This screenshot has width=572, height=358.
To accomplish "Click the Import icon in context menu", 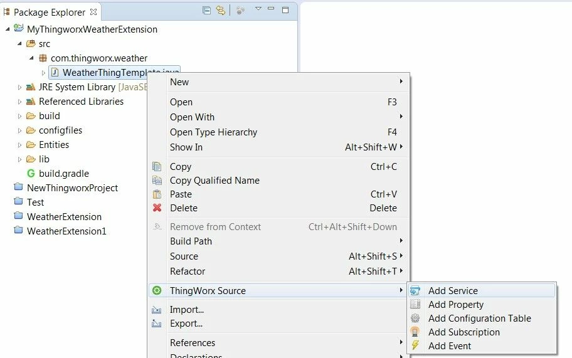I will (157, 310).
